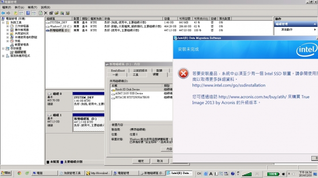This screenshot has height=178, width=318.
Task: Switch to the ReadyBoost tab in properties dialog
Action: click(118, 70)
